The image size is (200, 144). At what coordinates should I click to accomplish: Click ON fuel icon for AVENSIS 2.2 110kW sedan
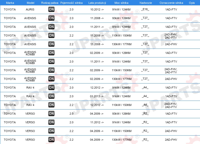click(x=51, y=35)
